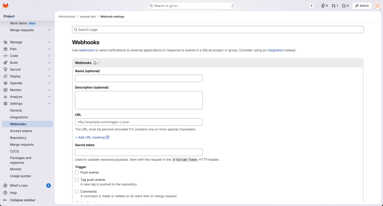Click the What's new compass icon
The height and width of the screenshot is (206, 383).
click(x=5, y=185)
